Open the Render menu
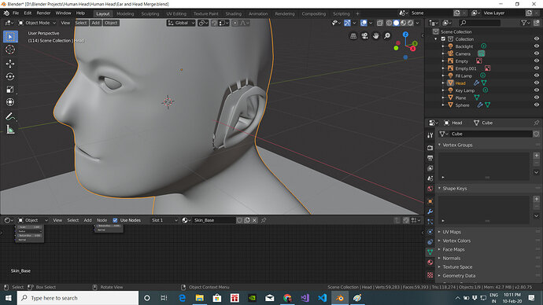The width and height of the screenshot is (543, 305). tap(43, 13)
